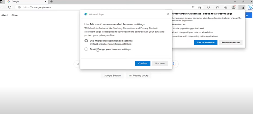This screenshot has width=253, height=114.
Task: Click the blue Sign in button on Google
Action: point(249,16)
